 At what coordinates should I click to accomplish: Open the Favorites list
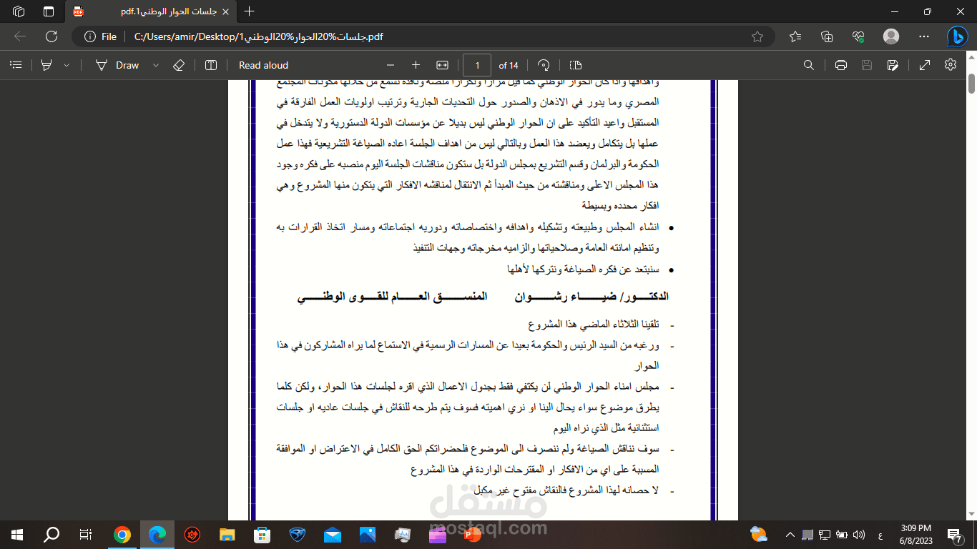pyautogui.click(x=795, y=36)
